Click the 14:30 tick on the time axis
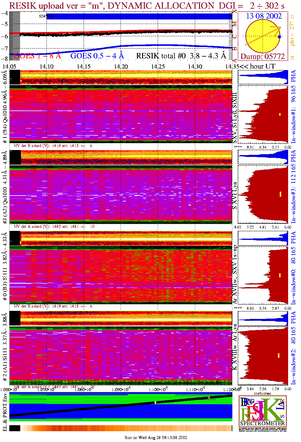Viewport: 301px width, 442px height. coord(195,66)
